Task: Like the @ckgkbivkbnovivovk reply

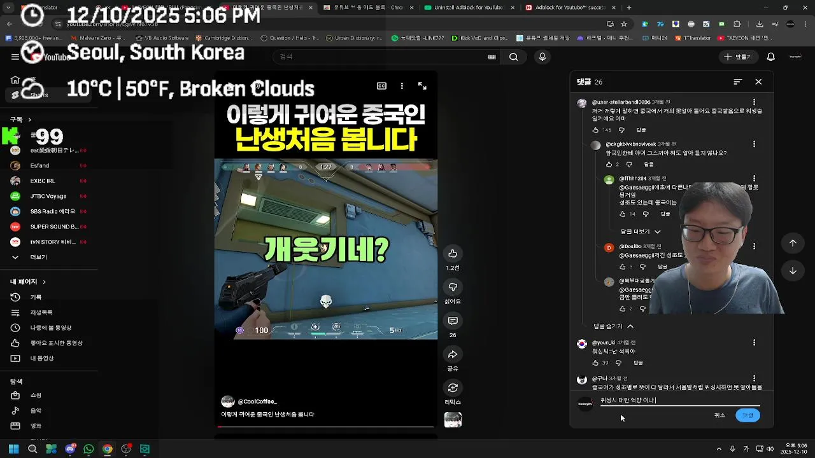Action: point(609,165)
